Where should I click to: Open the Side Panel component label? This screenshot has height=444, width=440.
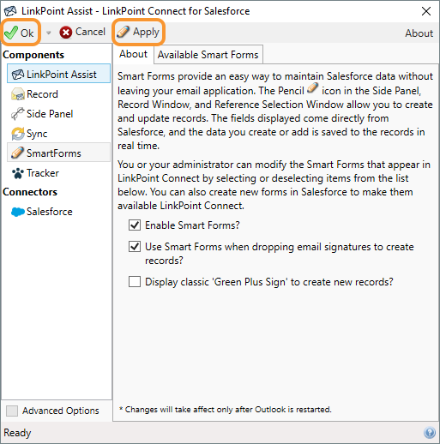[50, 114]
